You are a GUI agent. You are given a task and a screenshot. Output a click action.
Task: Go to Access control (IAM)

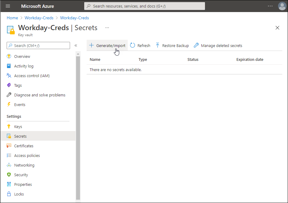pyautogui.click(x=32, y=76)
